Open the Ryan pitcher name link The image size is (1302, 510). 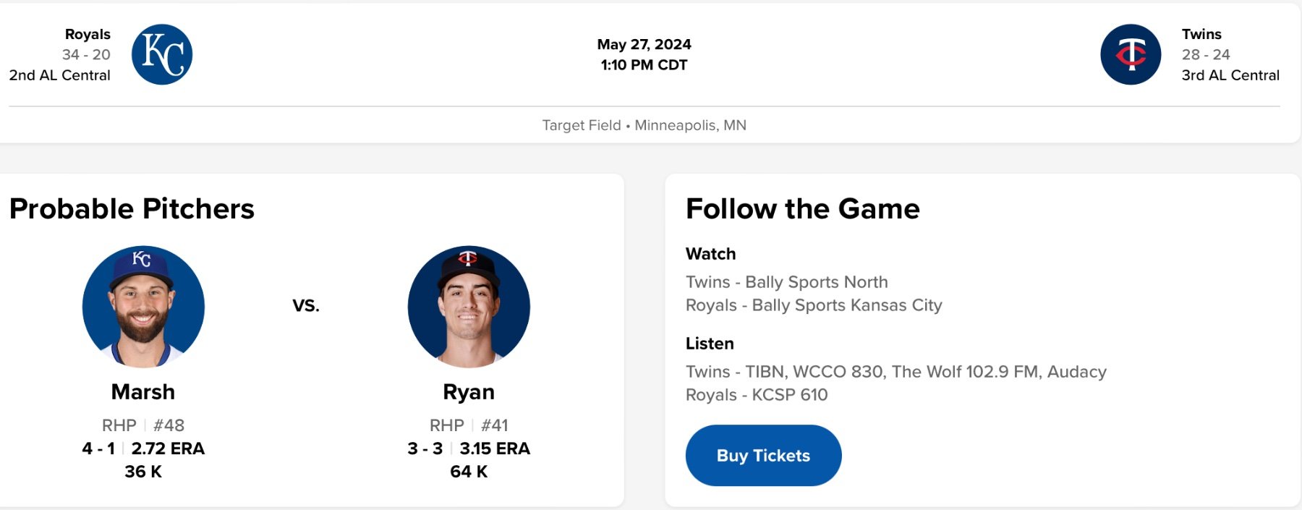click(469, 392)
